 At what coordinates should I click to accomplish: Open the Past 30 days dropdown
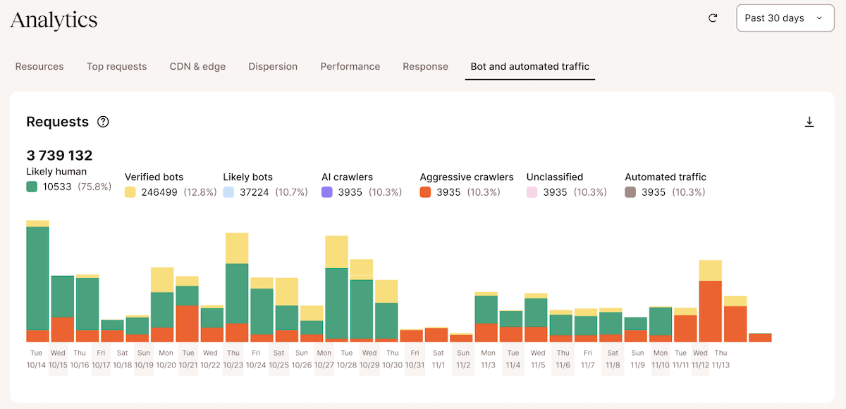click(x=785, y=18)
